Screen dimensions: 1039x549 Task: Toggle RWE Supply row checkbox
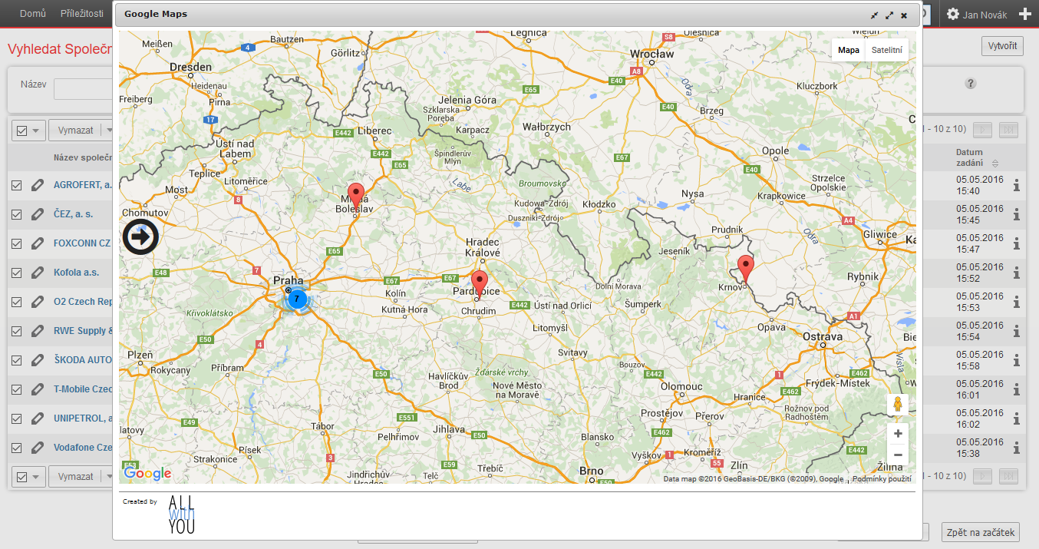pyautogui.click(x=17, y=331)
